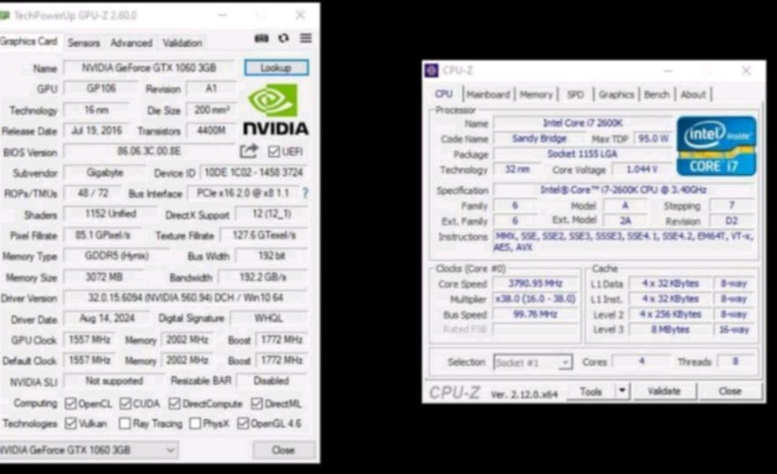This screenshot has width=777, height=474.
Task: Click the BIOS share/export arrow icon
Action: click(249, 150)
